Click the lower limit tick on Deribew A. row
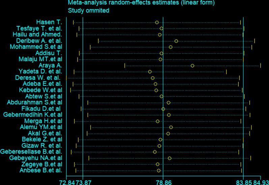 (98, 41)
